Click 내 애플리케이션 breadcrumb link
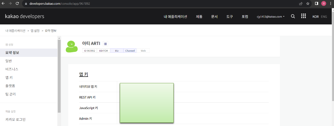Image resolution: width=334 pixels, height=126 pixels. point(15,31)
